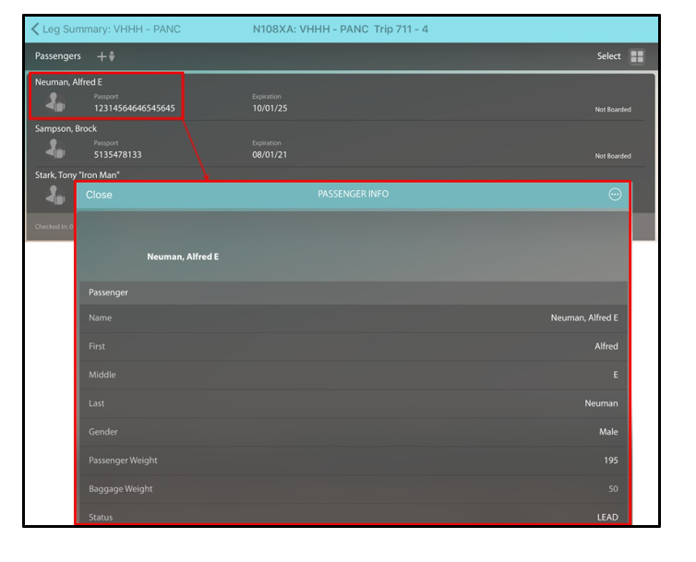Click the Last name field showing Neuman

point(353,403)
